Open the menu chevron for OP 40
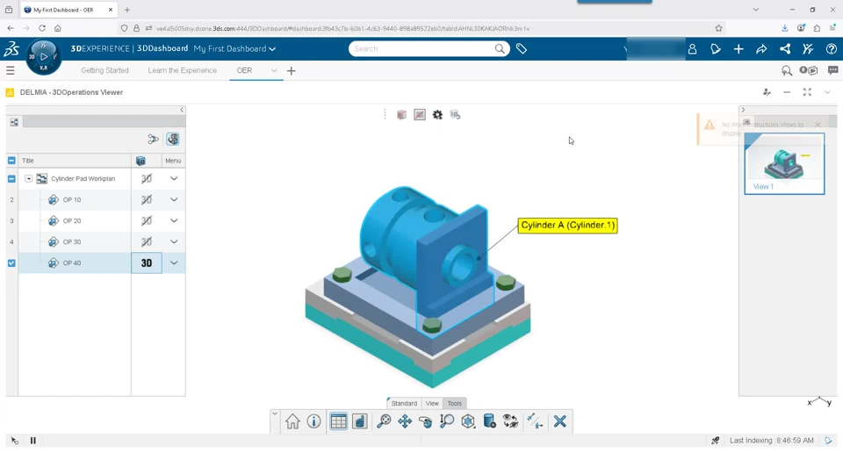This screenshot has width=843, height=453. coord(174,262)
